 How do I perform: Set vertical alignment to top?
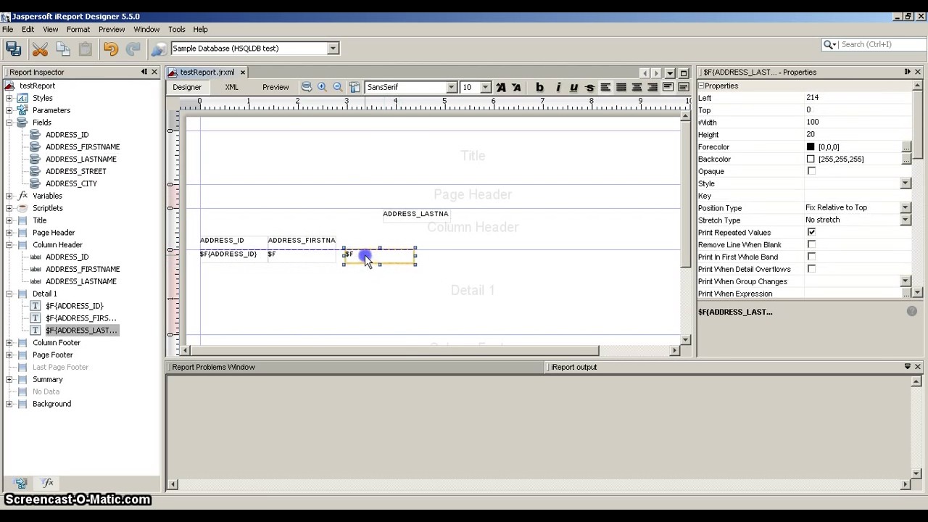(668, 87)
